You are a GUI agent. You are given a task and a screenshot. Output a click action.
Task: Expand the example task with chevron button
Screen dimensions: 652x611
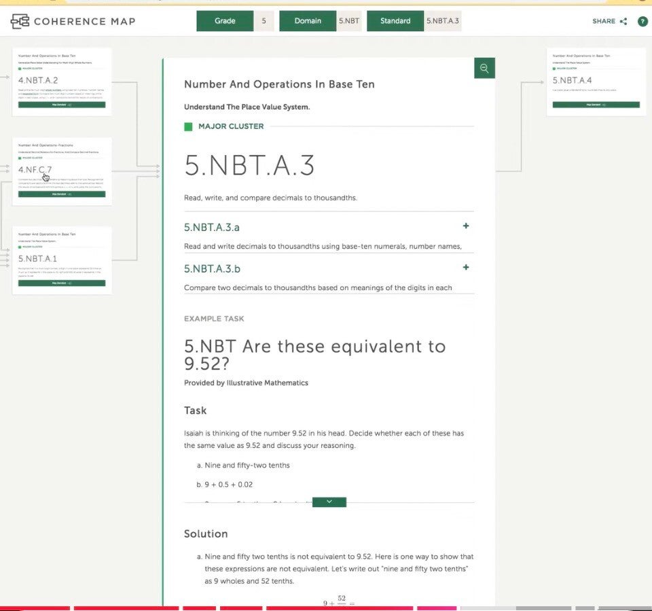click(x=329, y=502)
